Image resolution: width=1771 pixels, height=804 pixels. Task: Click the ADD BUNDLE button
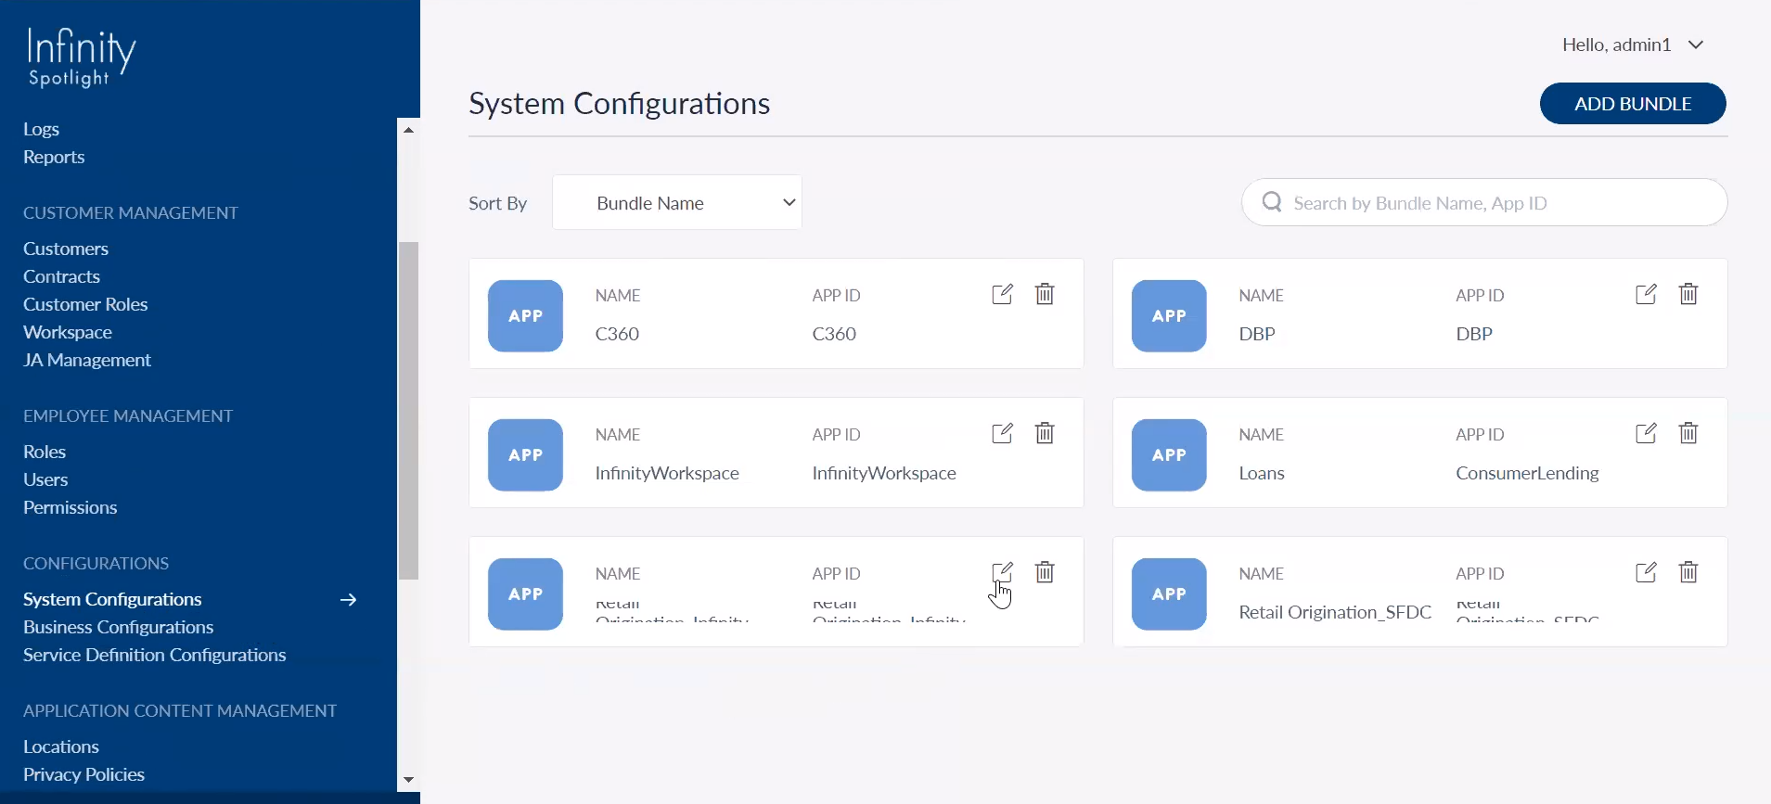[1632, 104]
